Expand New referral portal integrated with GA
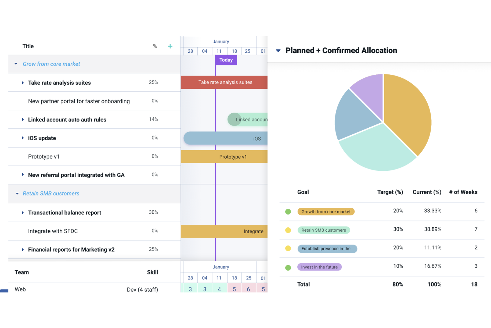Screen dimensions: 491x328 23,174
